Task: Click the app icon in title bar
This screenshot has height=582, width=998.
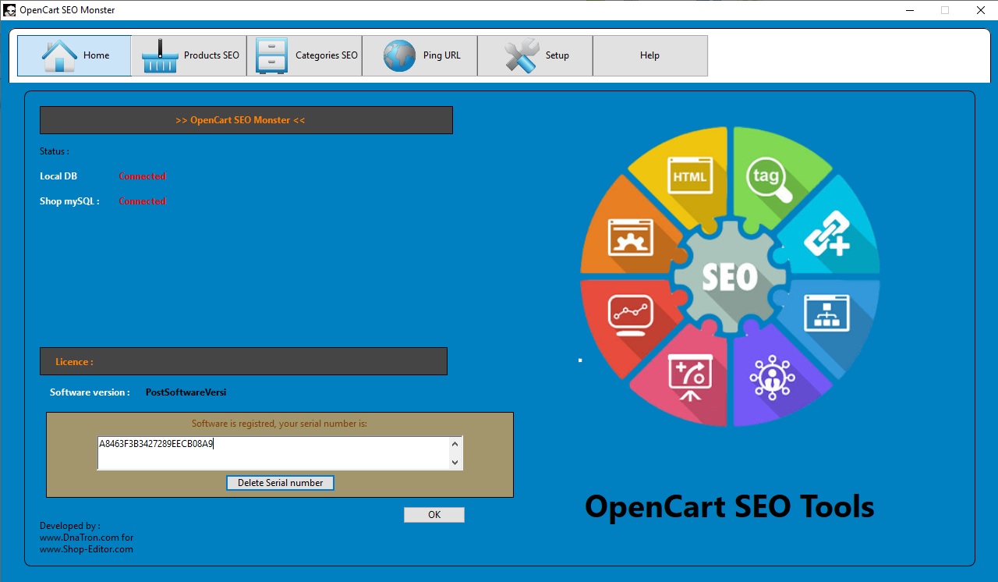Action: tap(9, 10)
